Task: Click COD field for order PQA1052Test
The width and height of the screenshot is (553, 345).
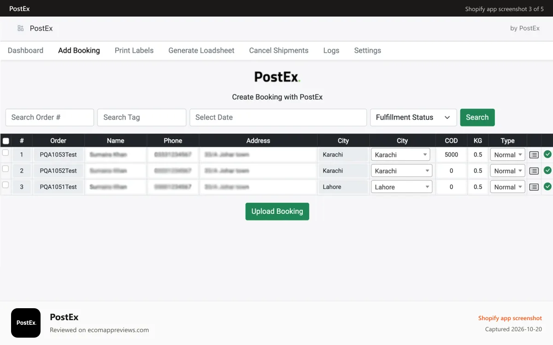Action: click(x=451, y=171)
